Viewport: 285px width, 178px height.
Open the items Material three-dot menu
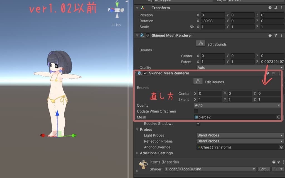coord(283,162)
